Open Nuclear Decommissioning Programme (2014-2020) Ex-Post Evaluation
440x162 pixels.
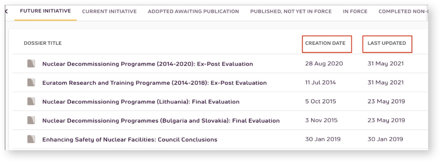[147, 64]
